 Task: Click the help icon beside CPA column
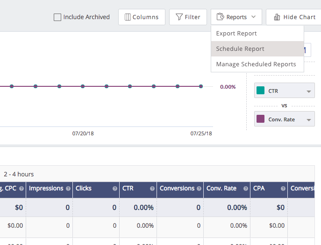[x=283, y=189]
